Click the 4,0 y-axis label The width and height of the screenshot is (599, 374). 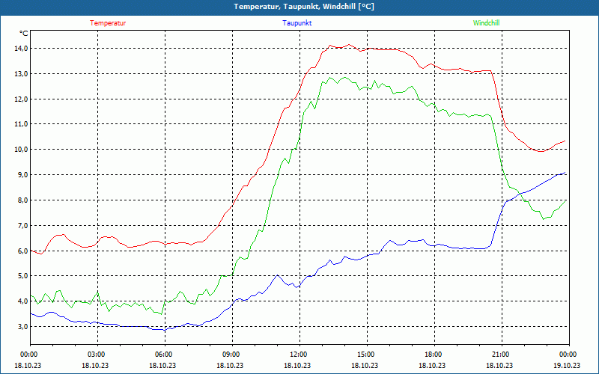pyautogui.click(x=23, y=301)
